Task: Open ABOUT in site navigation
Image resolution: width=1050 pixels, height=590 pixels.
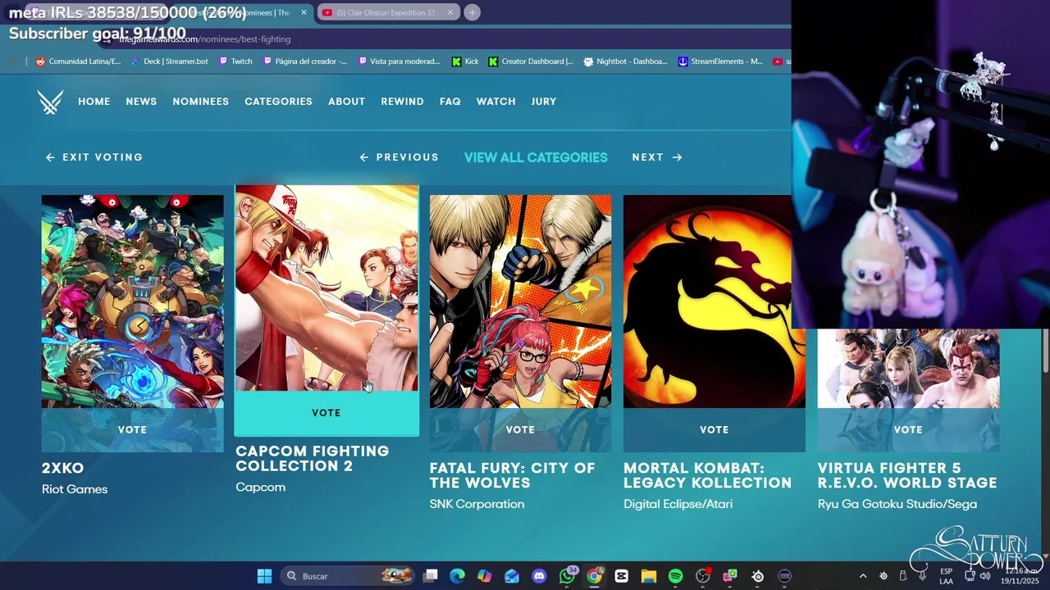Action: tap(346, 102)
